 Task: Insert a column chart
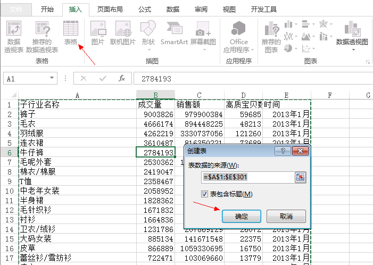click(x=288, y=24)
